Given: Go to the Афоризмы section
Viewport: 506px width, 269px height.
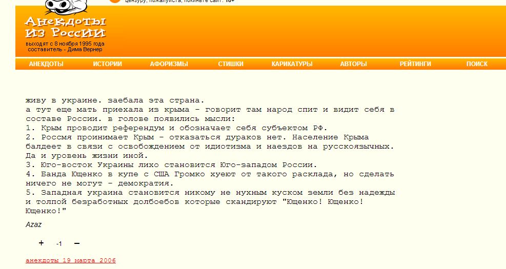Looking at the screenshot, I should click(169, 64).
